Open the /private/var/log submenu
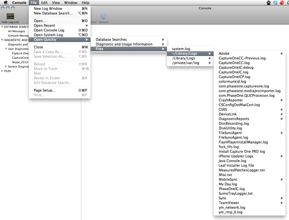Screen dimensions: 289x220 tap(190, 63)
